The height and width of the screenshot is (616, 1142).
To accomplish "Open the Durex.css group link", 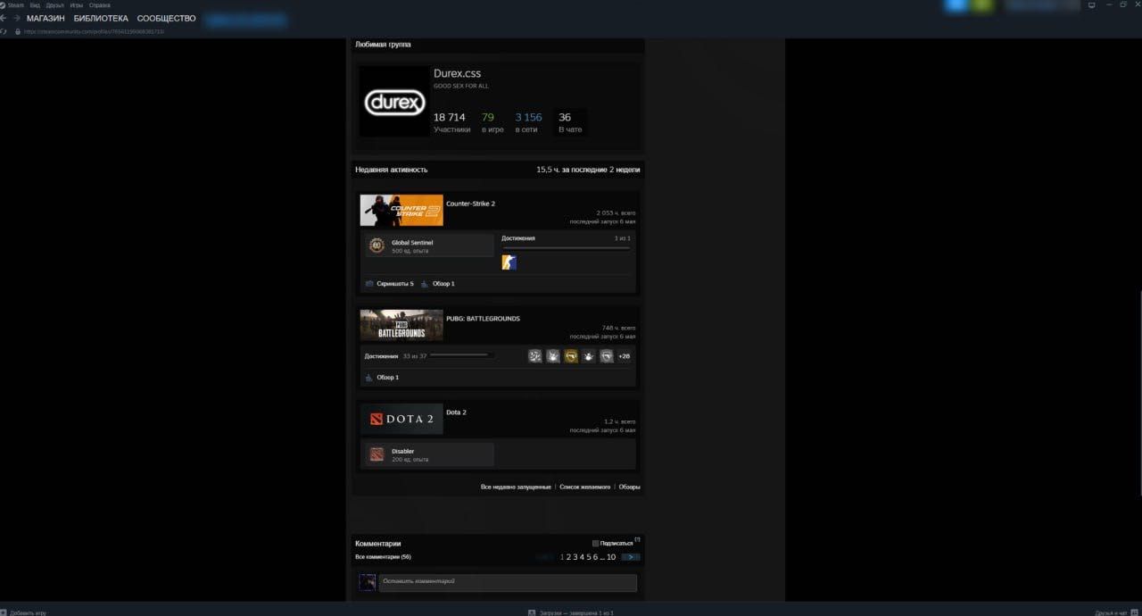I will point(457,73).
